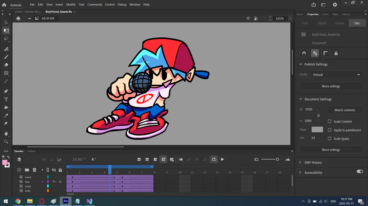This screenshot has width=368, height=206.
Task: Show hidden icons in system tray
Action: pos(303,201)
